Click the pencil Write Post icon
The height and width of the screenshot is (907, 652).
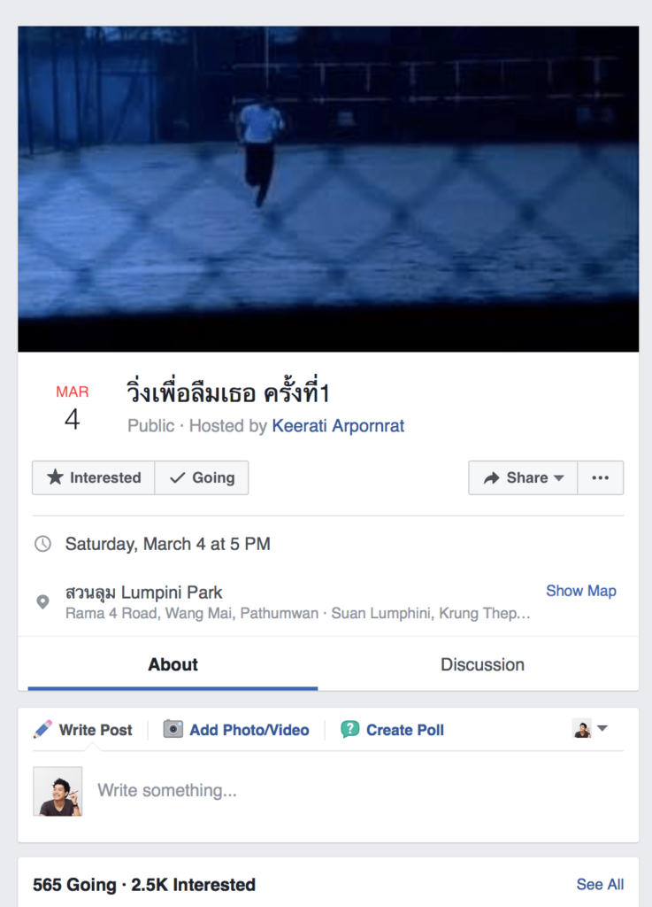point(42,730)
